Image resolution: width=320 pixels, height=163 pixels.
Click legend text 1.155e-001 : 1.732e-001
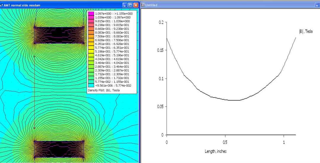click(x=112, y=78)
